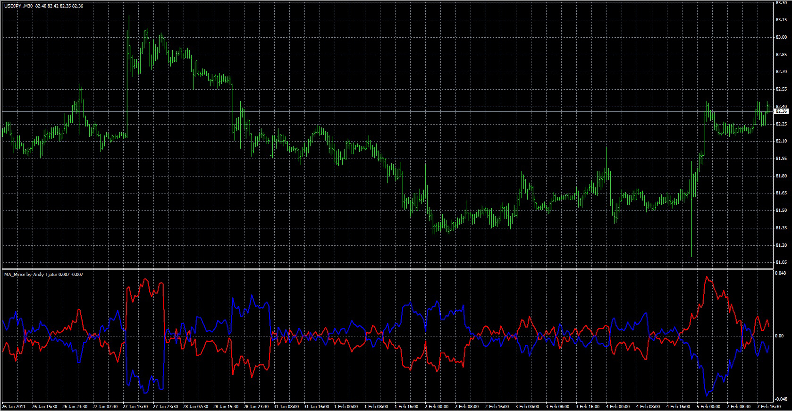Click the 83.00 price level on axis
The width and height of the screenshot is (792, 411).
(781, 37)
